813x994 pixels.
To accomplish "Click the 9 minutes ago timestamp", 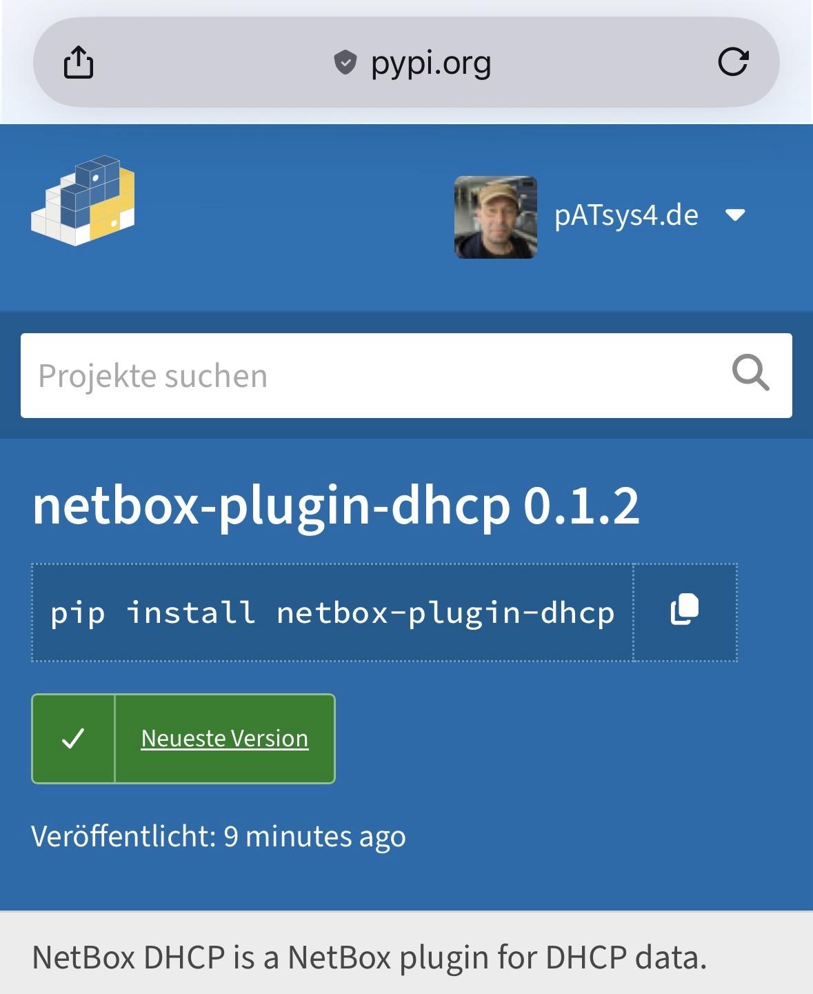I will pyautogui.click(x=314, y=837).
